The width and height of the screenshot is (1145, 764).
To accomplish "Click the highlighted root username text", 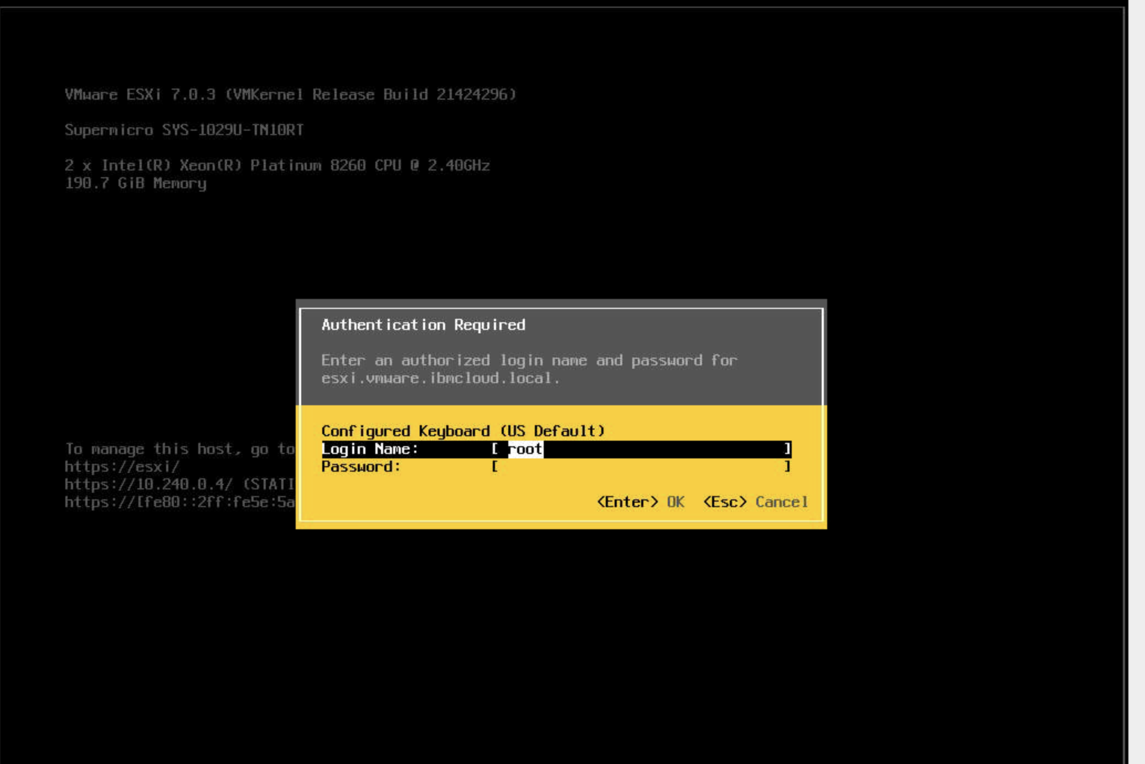I will pyautogui.click(x=525, y=449).
